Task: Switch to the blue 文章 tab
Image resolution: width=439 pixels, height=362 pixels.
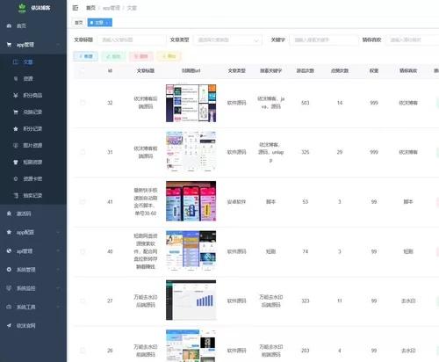Action: pos(100,23)
